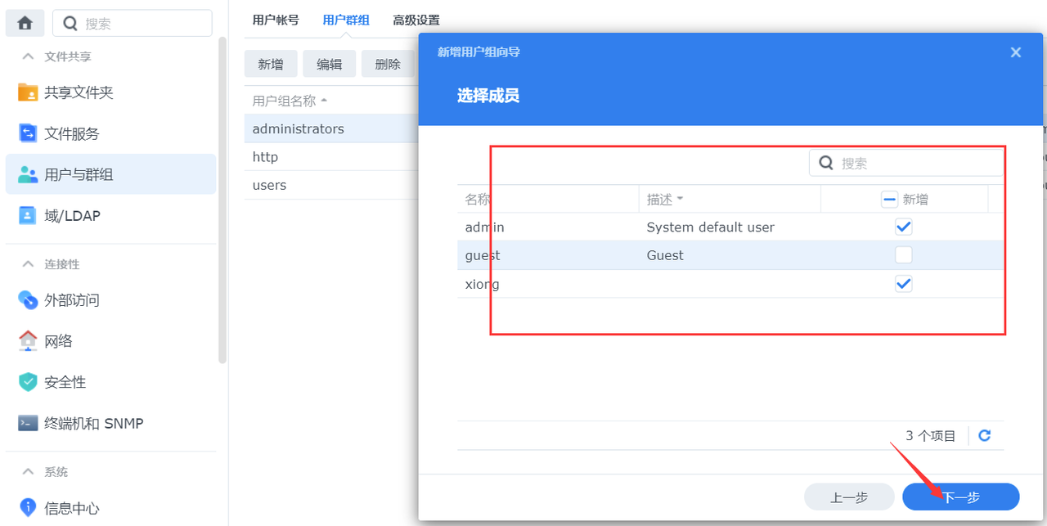This screenshot has height=526, width=1047.
Task: Uncheck the admin member checkbox
Action: point(904,227)
